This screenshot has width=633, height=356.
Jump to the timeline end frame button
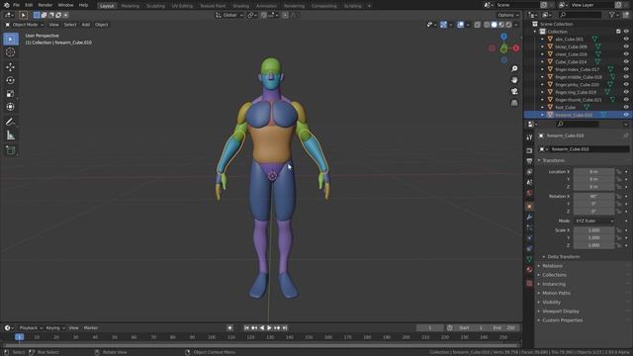(x=285, y=328)
